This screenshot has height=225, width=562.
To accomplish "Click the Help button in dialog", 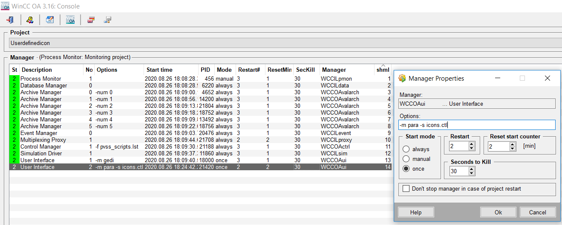I will 416,212.
